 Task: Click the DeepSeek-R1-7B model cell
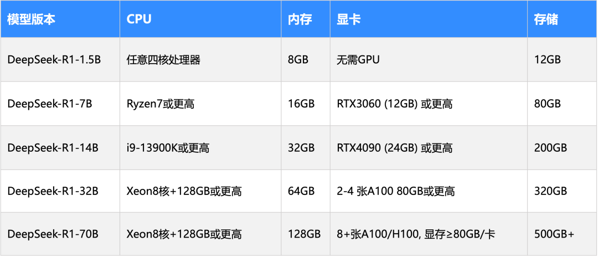[60, 104]
